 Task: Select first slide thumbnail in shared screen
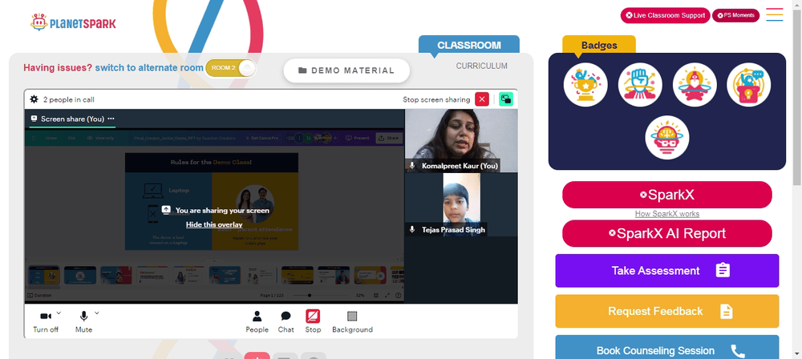point(44,275)
